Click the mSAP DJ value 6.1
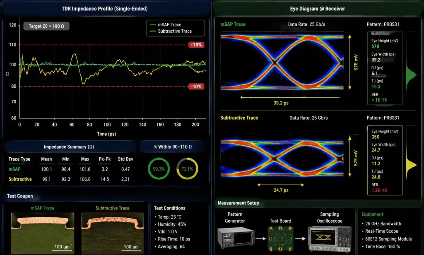 pos(374,74)
